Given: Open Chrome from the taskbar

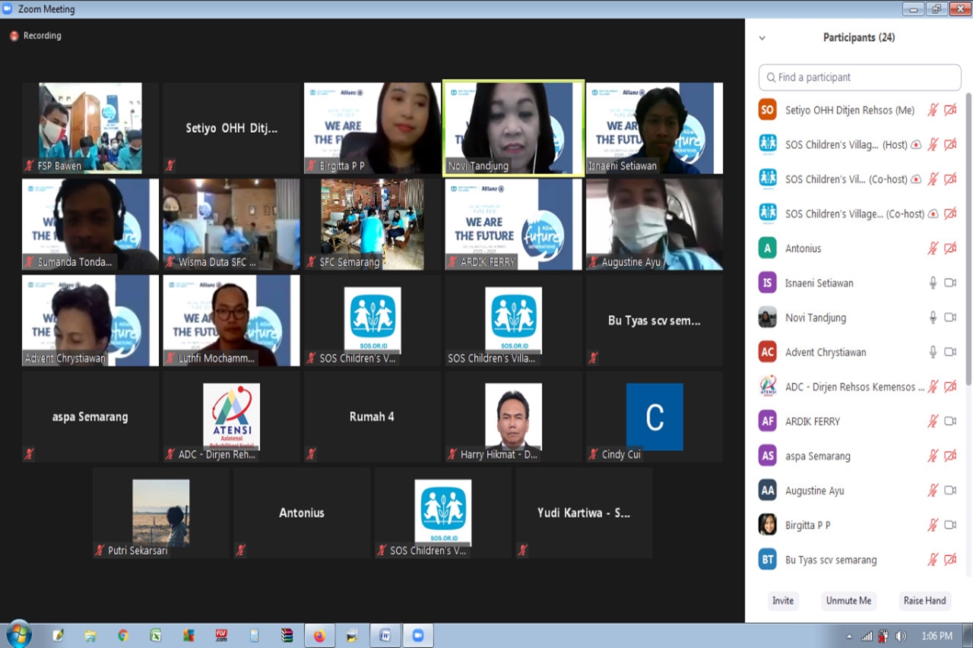Looking at the screenshot, I should [x=122, y=635].
